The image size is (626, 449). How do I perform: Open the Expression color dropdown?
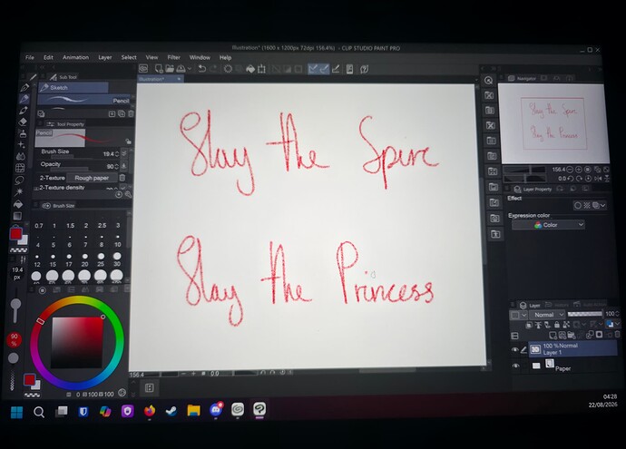[x=548, y=225]
